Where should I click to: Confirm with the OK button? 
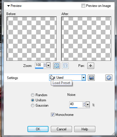click(x=38, y=129)
